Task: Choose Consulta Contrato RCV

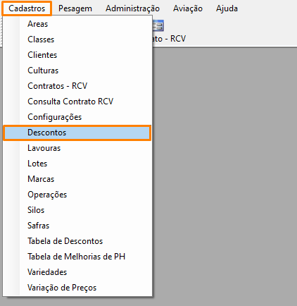Action: 77,102
